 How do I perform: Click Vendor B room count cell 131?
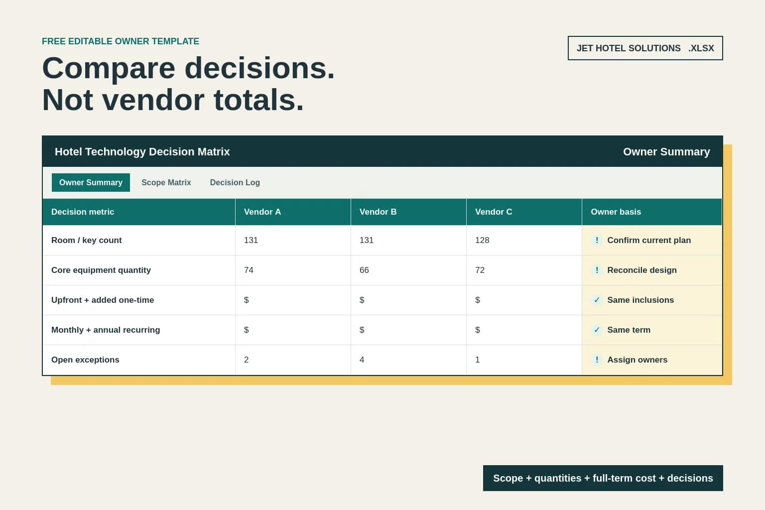click(x=408, y=240)
